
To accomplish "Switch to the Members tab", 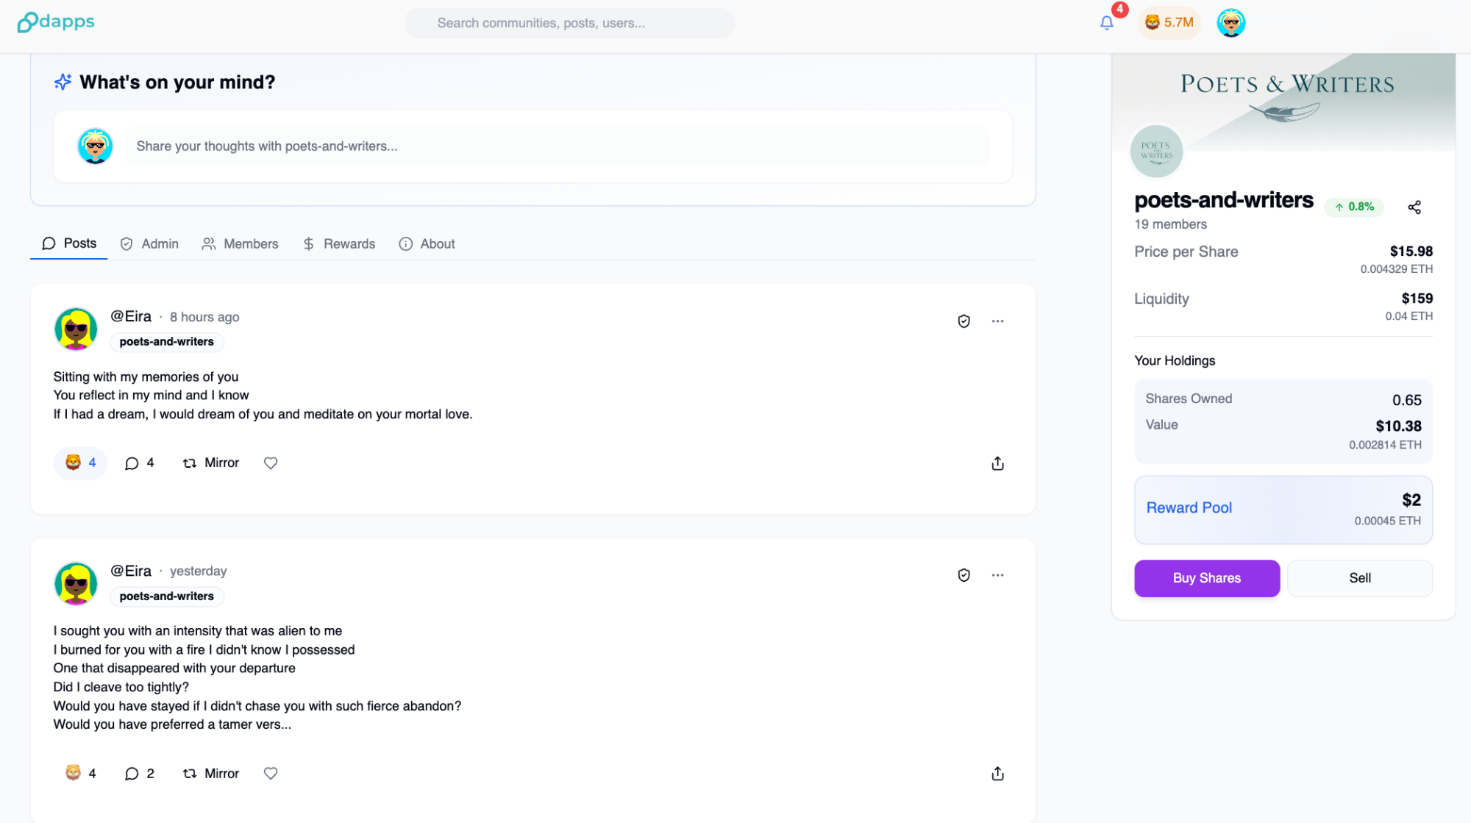I will (241, 244).
